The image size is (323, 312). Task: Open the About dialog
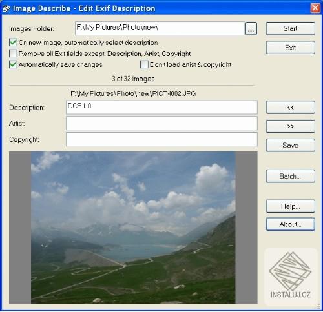290,224
